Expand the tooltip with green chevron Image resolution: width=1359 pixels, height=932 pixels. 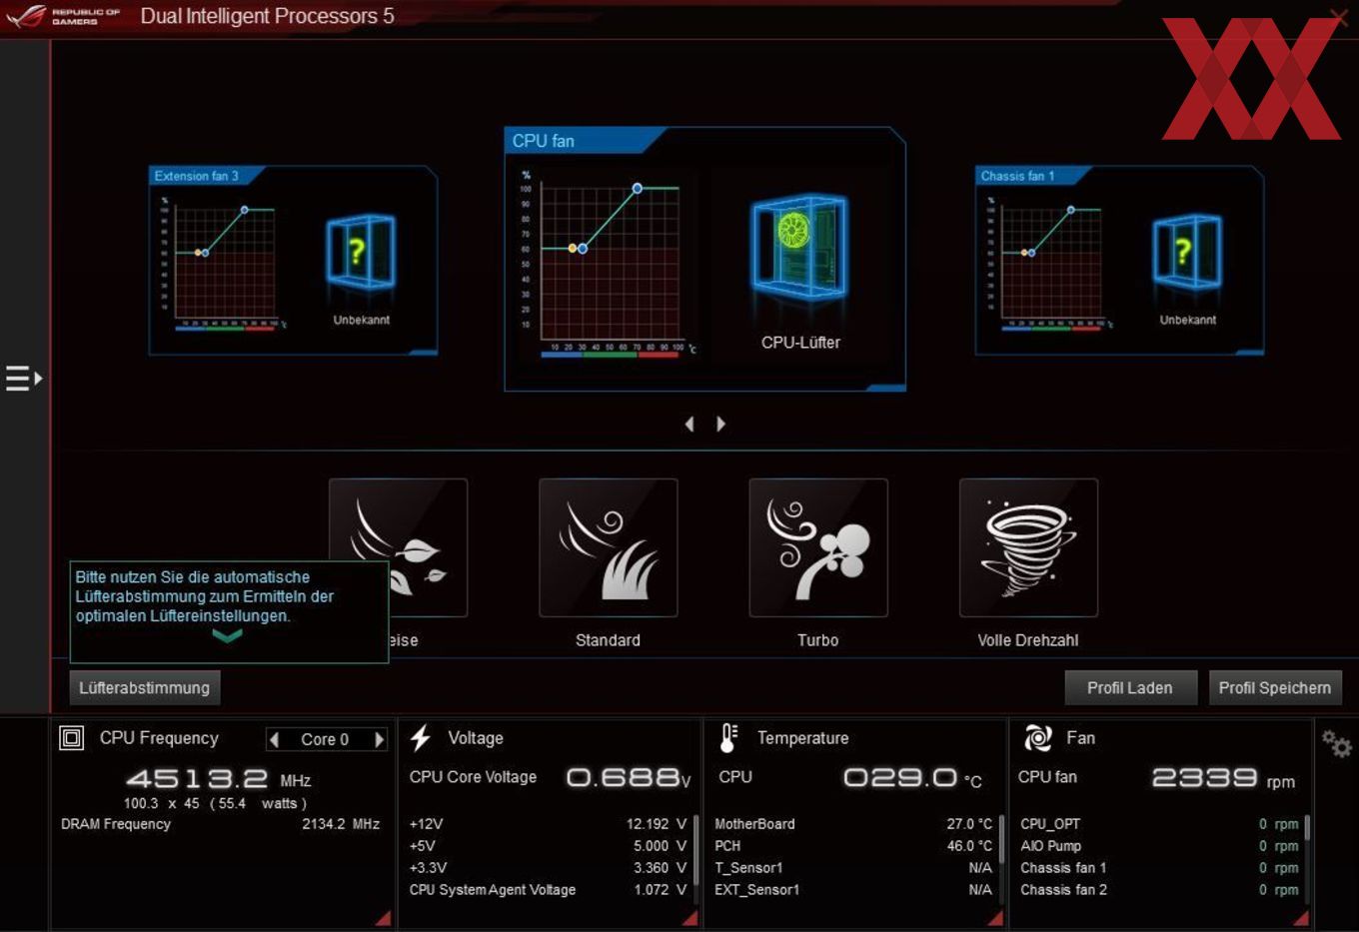227,635
